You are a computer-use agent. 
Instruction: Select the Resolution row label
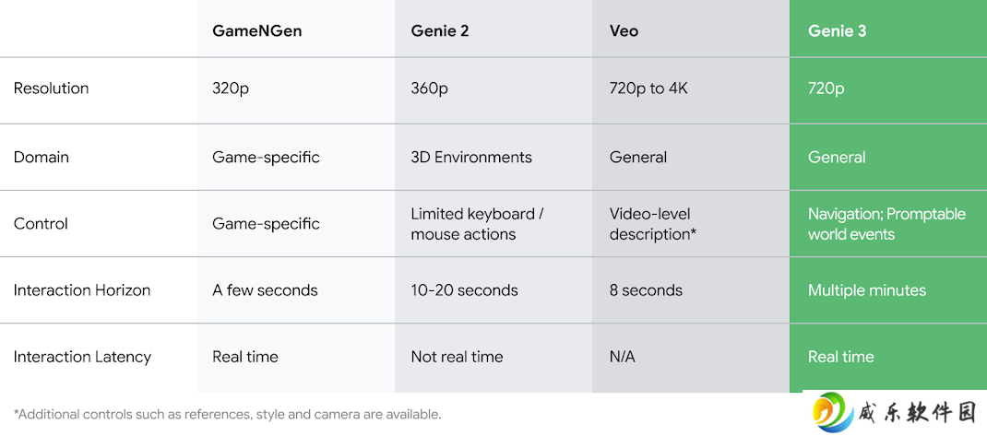tap(51, 88)
